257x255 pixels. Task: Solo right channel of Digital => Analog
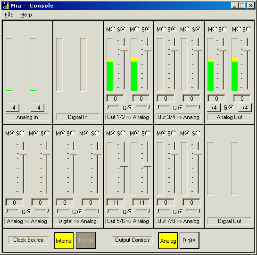click(97, 133)
